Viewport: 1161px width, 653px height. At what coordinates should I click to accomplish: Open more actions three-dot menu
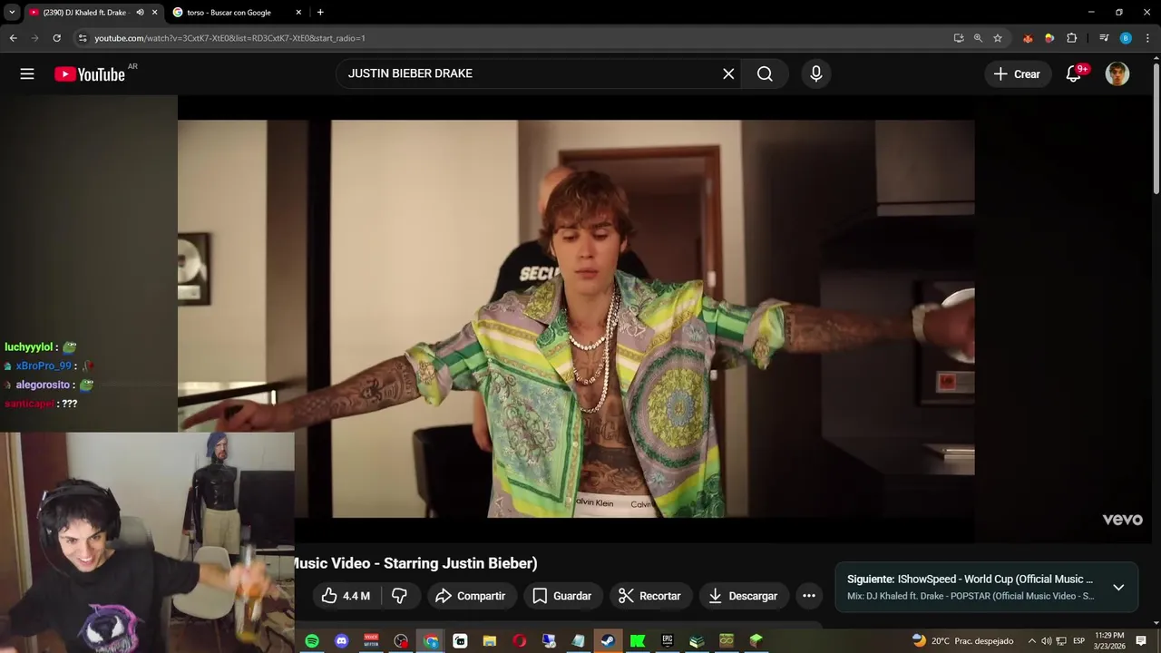click(809, 596)
